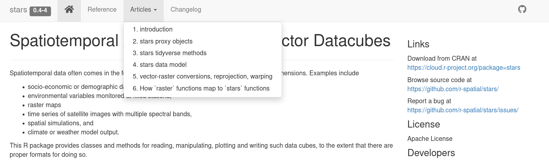
Task: Click the stars brand name
Action: coord(18,10)
